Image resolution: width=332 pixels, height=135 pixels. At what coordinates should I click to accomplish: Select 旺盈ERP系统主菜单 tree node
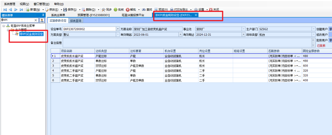tap(23, 26)
